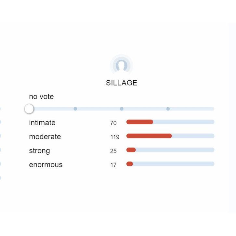Click the "no vote" label

(41, 97)
